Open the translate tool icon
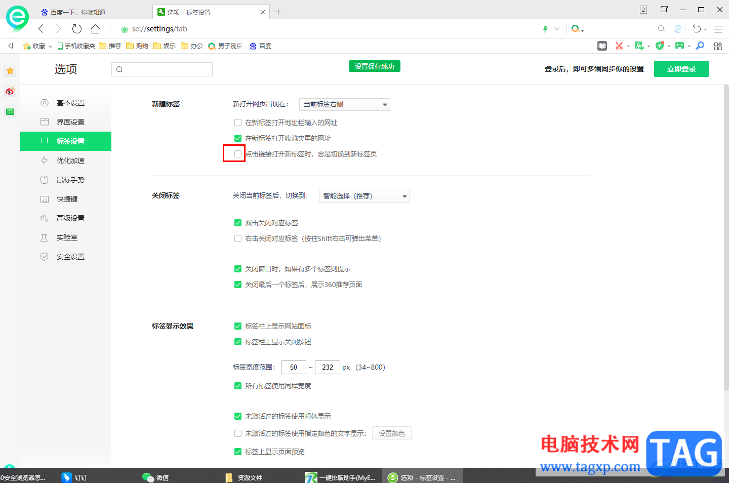The width and height of the screenshot is (729, 483). pyautogui.click(x=639, y=46)
